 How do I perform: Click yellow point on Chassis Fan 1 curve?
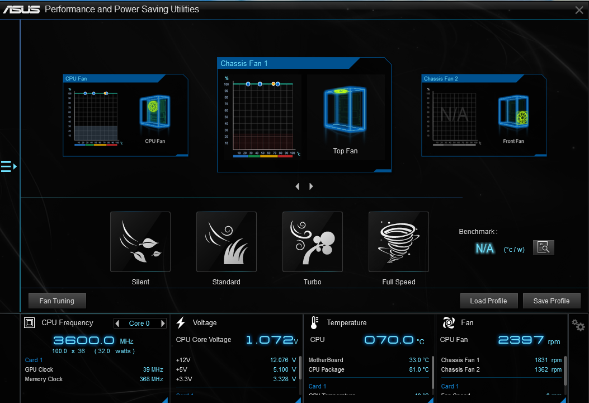[274, 84]
